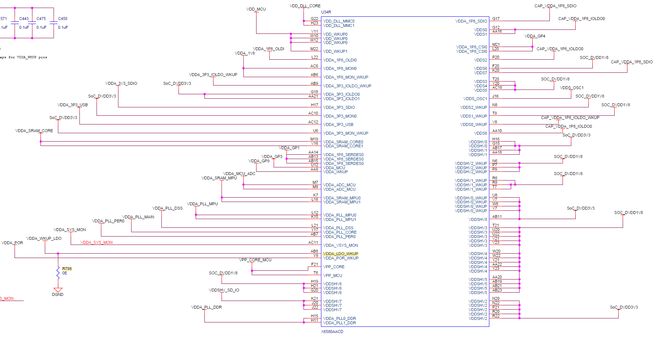
Task: Click the VDDA_3P3_IOLDO1 pin name
Action: click(341, 99)
